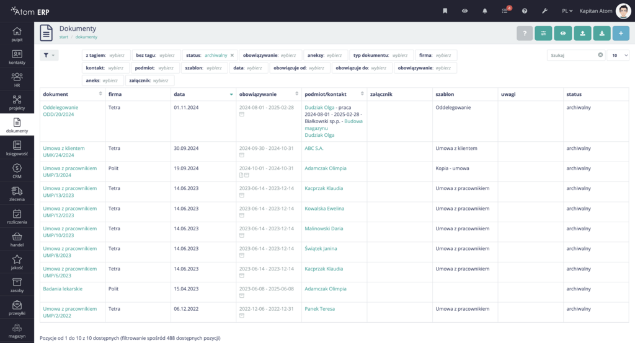Viewport: 635px width, 343px height.
Task: Open the 'szablon' filter selector
Action: 204,68
